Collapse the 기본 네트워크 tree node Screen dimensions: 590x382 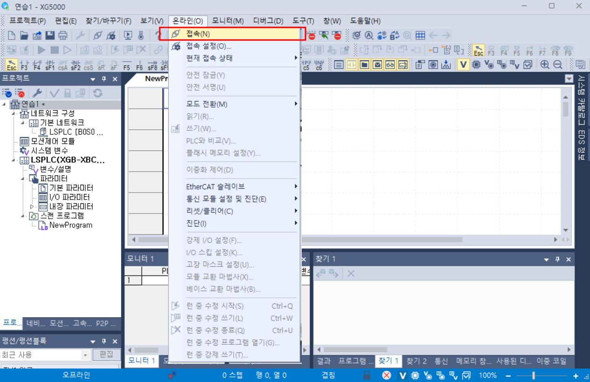pos(23,122)
